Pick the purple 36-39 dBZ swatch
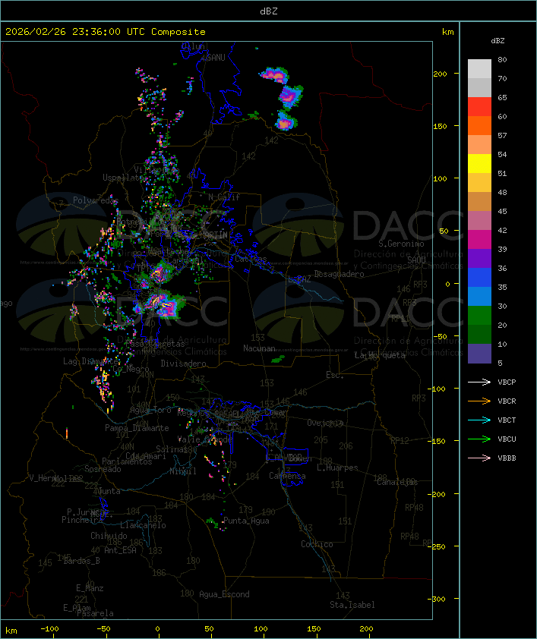Screen dimensions: 537x639 coord(479,258)
